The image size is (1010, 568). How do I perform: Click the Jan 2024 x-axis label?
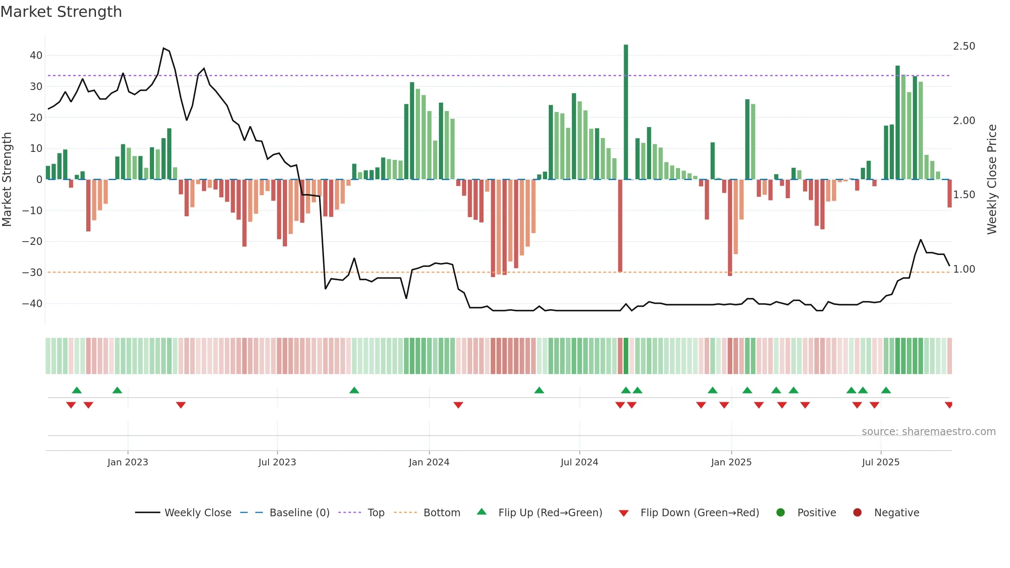(429, 462)
